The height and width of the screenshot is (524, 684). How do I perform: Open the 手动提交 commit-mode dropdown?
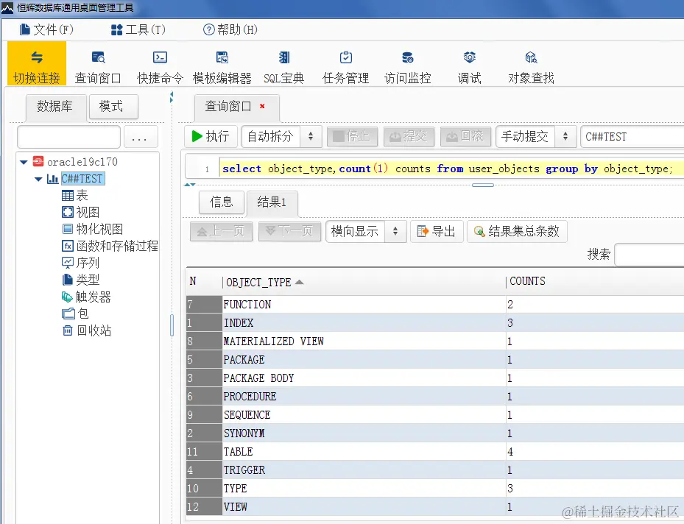(x=537, y=136)
